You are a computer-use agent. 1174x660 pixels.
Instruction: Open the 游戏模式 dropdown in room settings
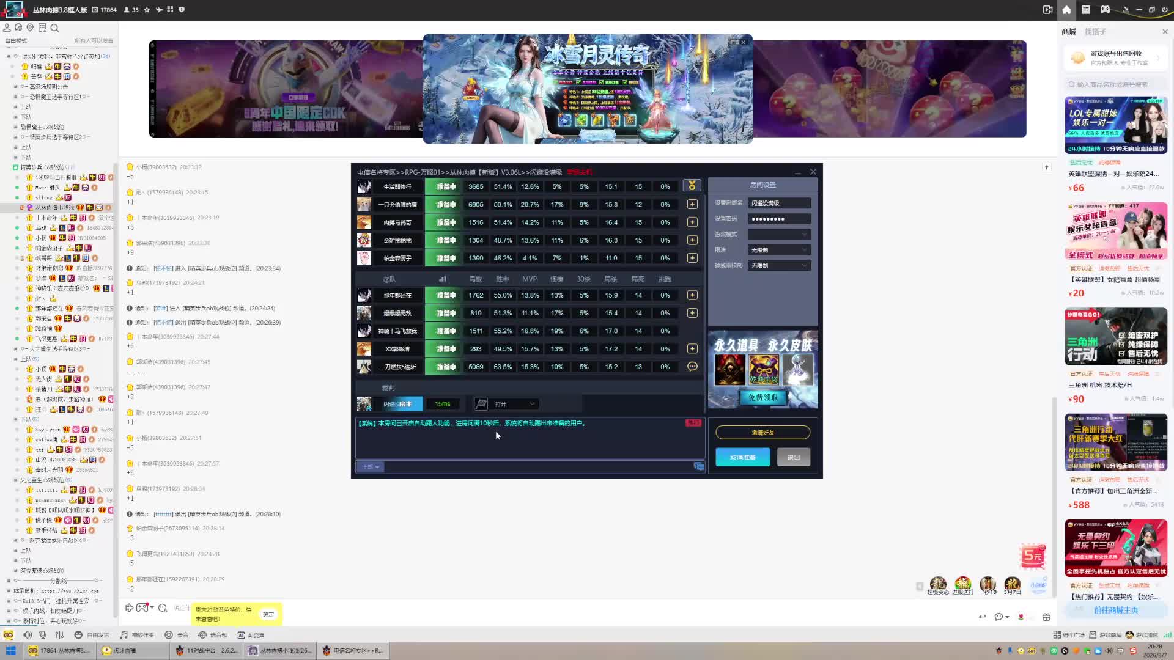pyautogui.click(x=779, y=234)
